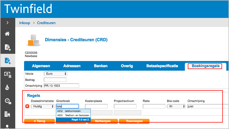
Task: Open the VAT money bag percent icon
Action: click(7, 87)
